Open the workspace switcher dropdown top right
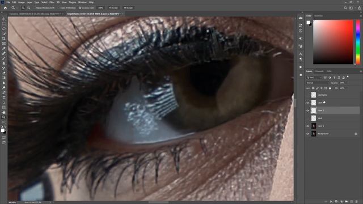Image resolution: width=363 pixels, height=204 pixels. (352, 8)
